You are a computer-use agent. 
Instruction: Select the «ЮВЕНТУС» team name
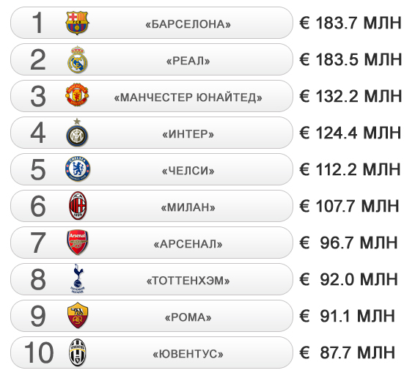[188, 354]
